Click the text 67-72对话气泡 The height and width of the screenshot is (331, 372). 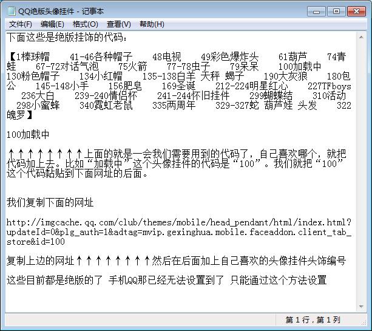[67, 66]
